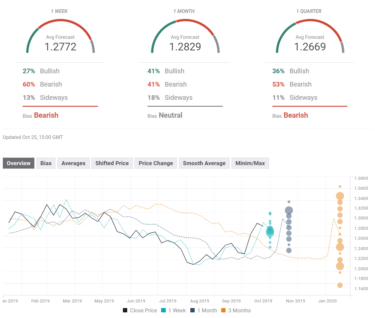Screen dimensions: 375x318
Task: Open the Averages tab
Action: point(73,163)
